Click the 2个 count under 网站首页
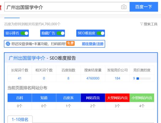161x123 pixels. 93,106
